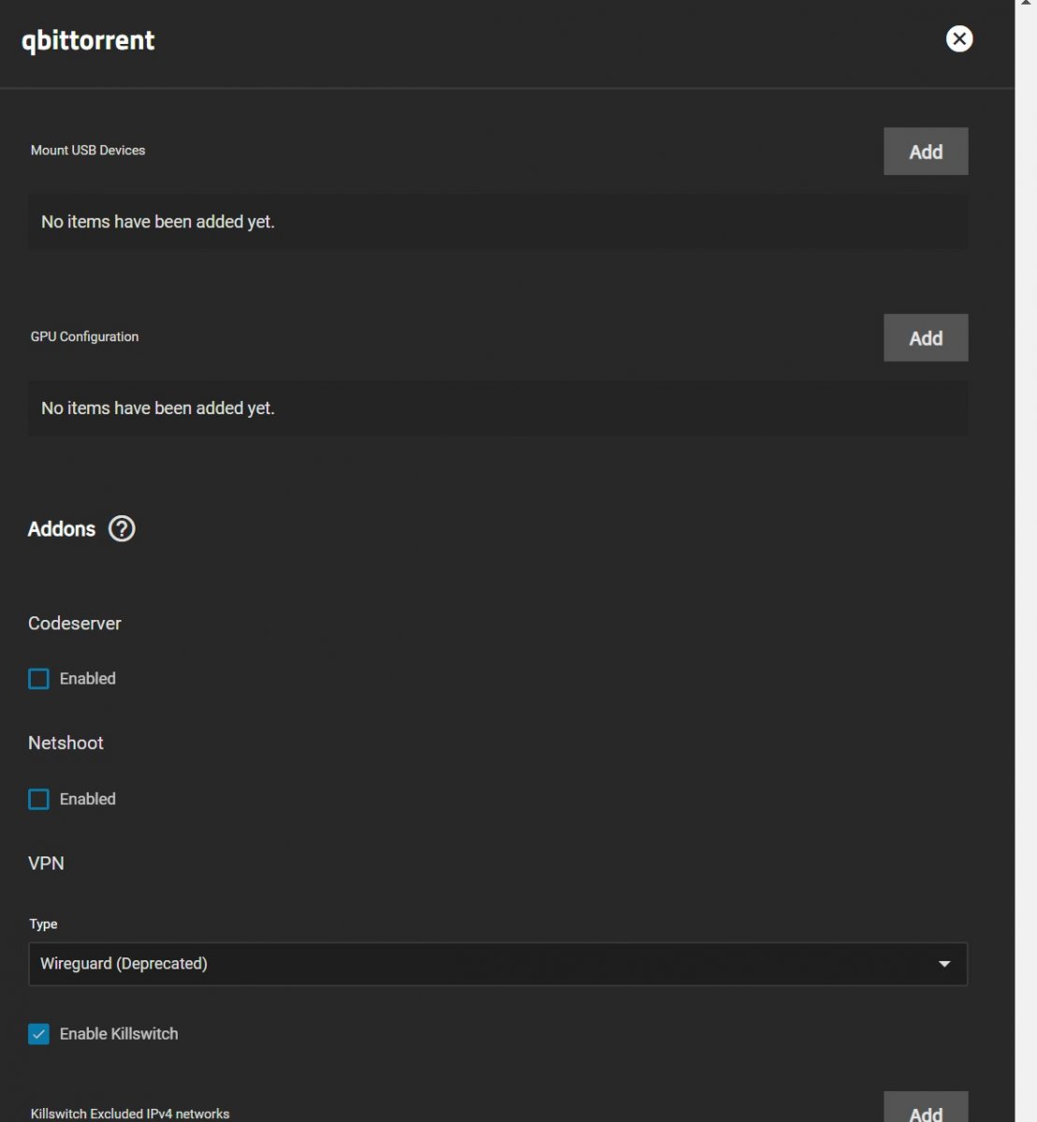Image resolution: width=1037 pixels, height=1122 pixels.
Task: Click the Codeserver section heading
Action: point(75,624)
